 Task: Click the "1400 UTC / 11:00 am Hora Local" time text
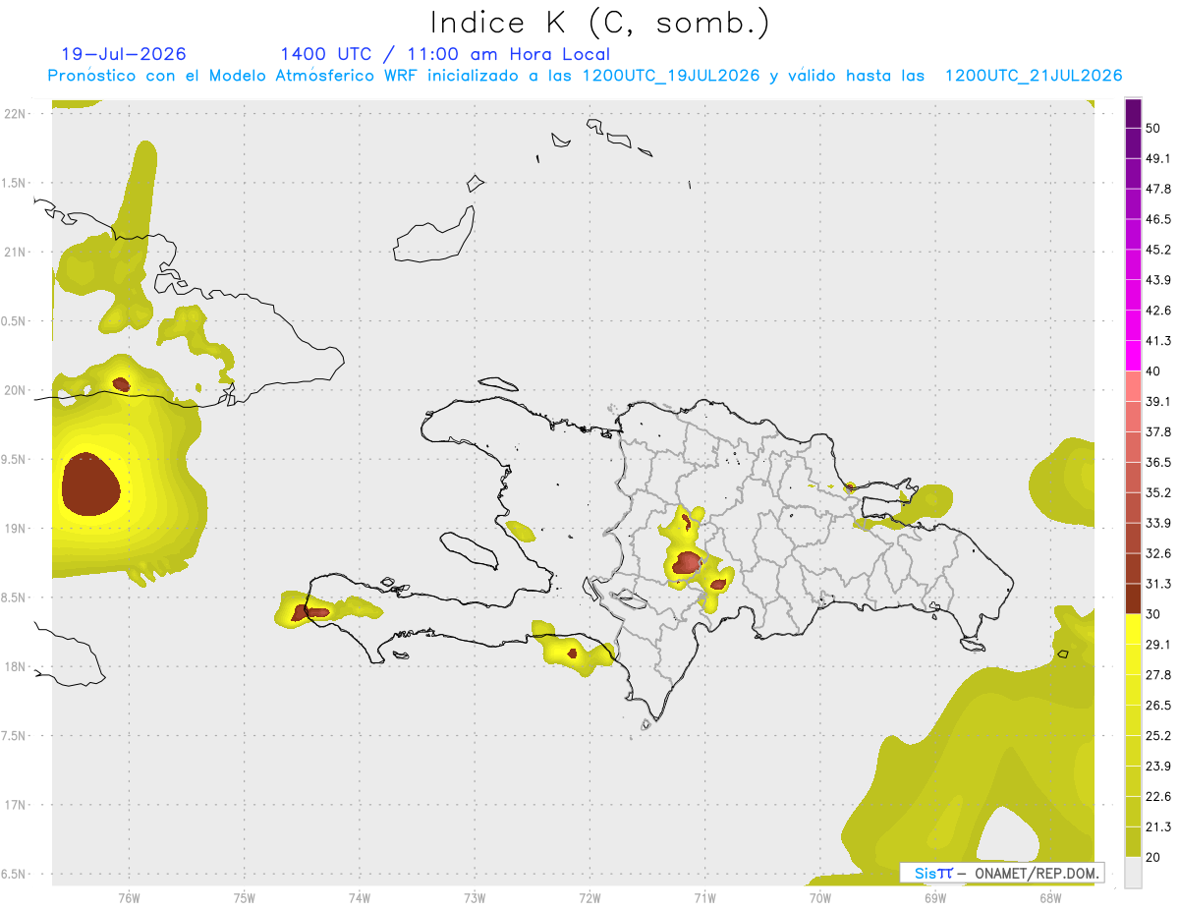tap(445, 54)
